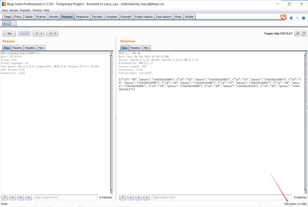Image resolution: width=308 pixels, height=207 pixels.
Task: Open the Intruder menu in menu bar
Action: coord(14,11)
